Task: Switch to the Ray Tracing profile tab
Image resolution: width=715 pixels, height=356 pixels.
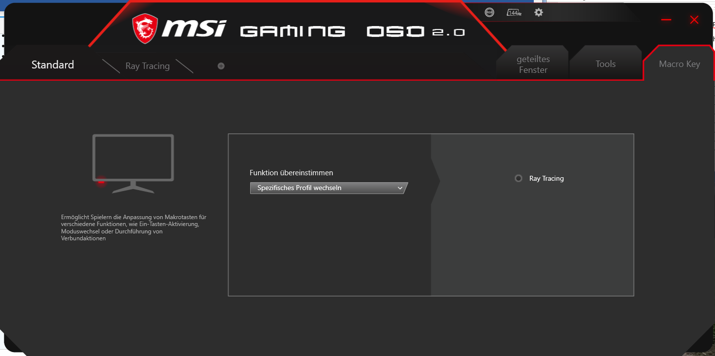Action: (147, 66)
